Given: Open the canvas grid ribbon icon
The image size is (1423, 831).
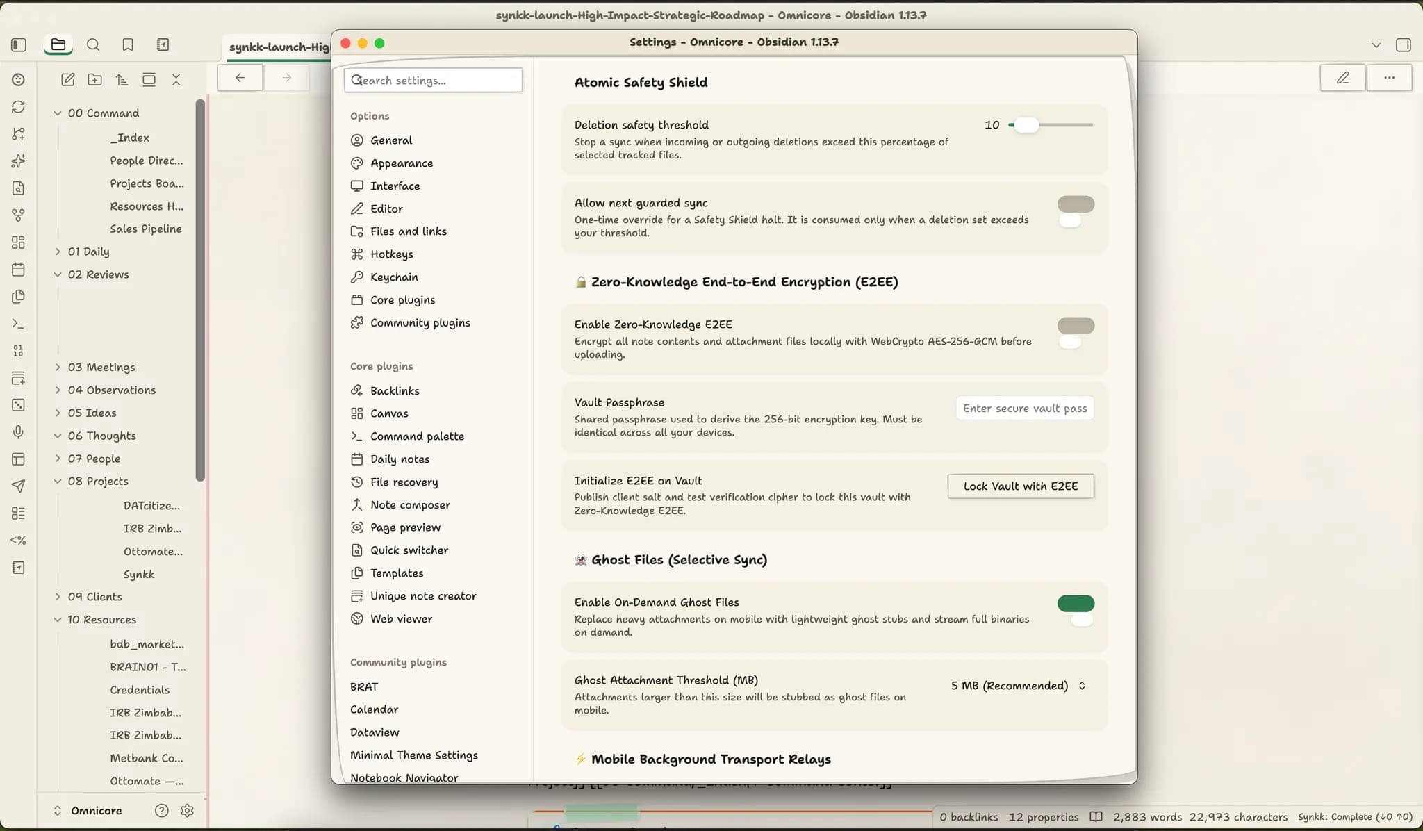Looking at the screenshot, I should [19, 242].
